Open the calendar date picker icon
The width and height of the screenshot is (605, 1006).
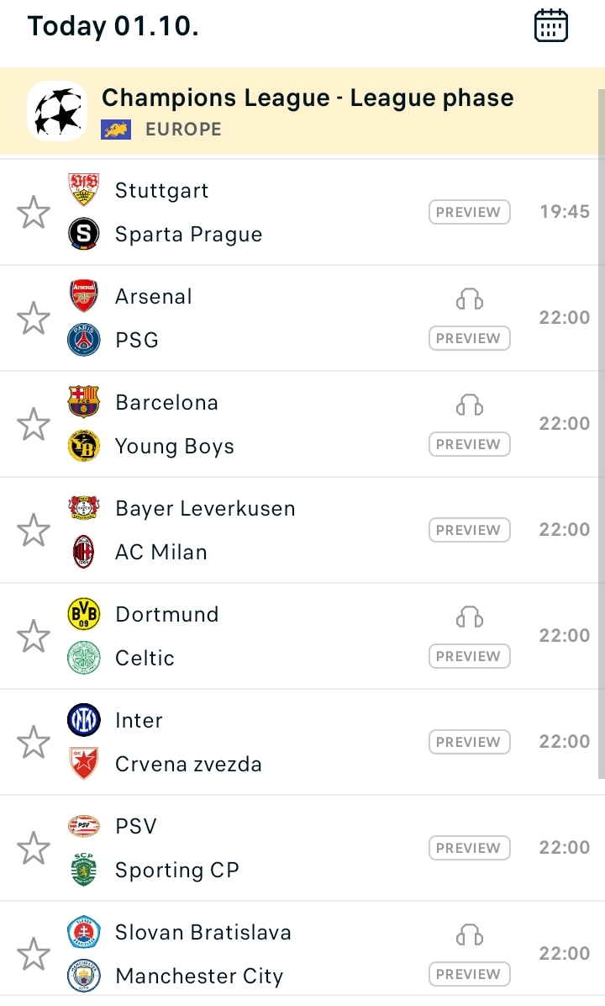(551, 26)
